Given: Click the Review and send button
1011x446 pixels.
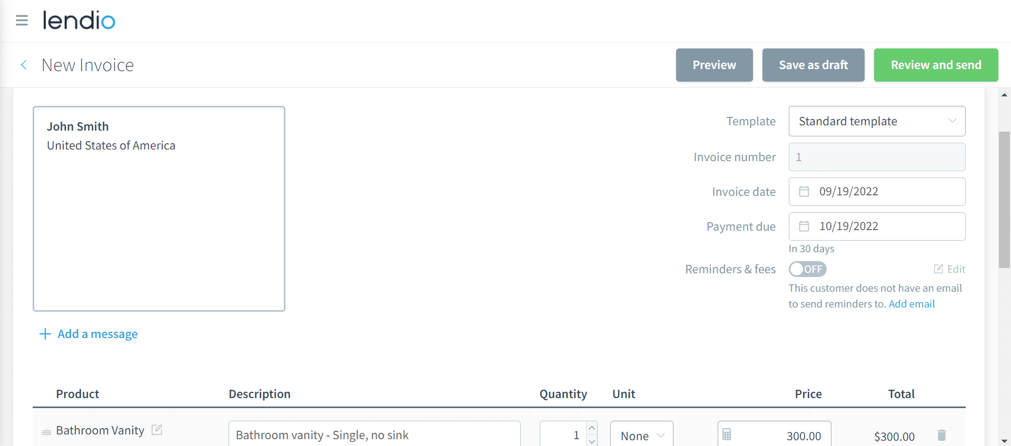Looking at the screenshot, I should coord(936,65).
